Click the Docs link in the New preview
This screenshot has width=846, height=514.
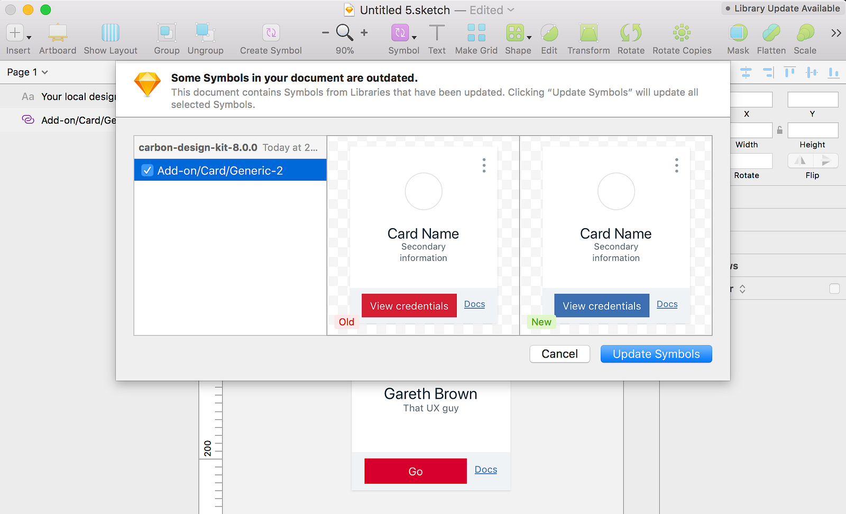click(x=667, y=304)
